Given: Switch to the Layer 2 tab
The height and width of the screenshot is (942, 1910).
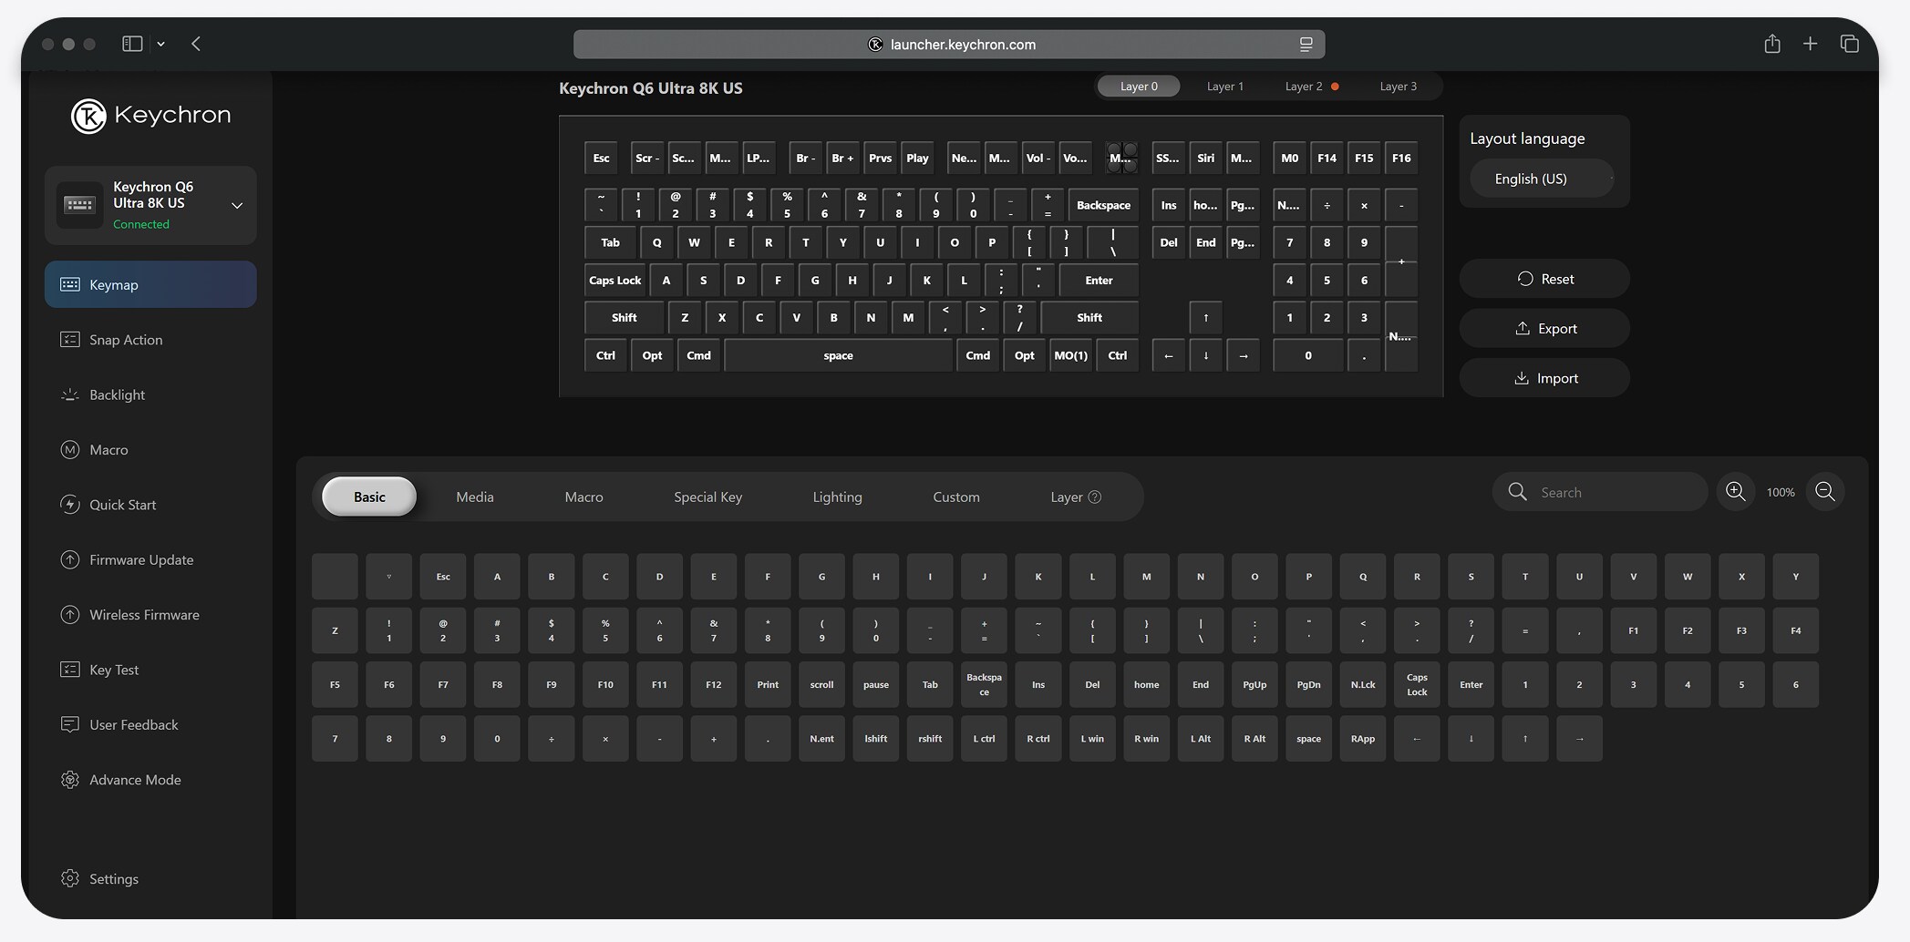Looking at the screenshot, I should click(x=1311, y=87).
